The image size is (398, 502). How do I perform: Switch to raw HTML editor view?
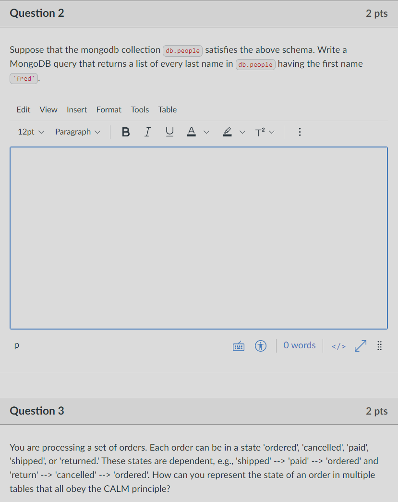[338, 345]
